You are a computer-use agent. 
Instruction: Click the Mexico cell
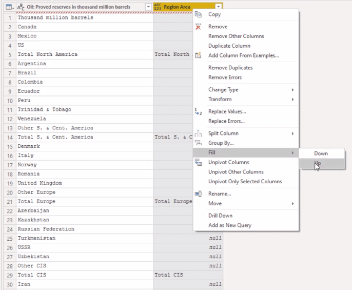(85, 36)
